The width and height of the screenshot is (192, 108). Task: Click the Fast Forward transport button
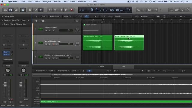click(55, 10)
